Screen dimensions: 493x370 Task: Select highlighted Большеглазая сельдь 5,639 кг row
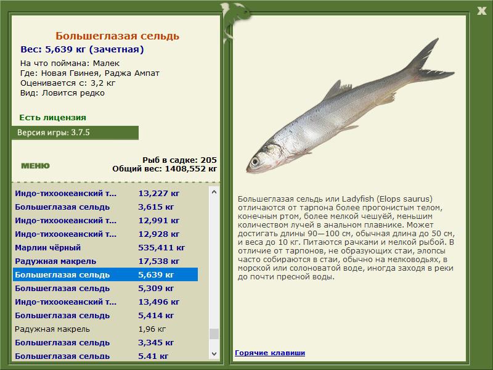point(105,274)
